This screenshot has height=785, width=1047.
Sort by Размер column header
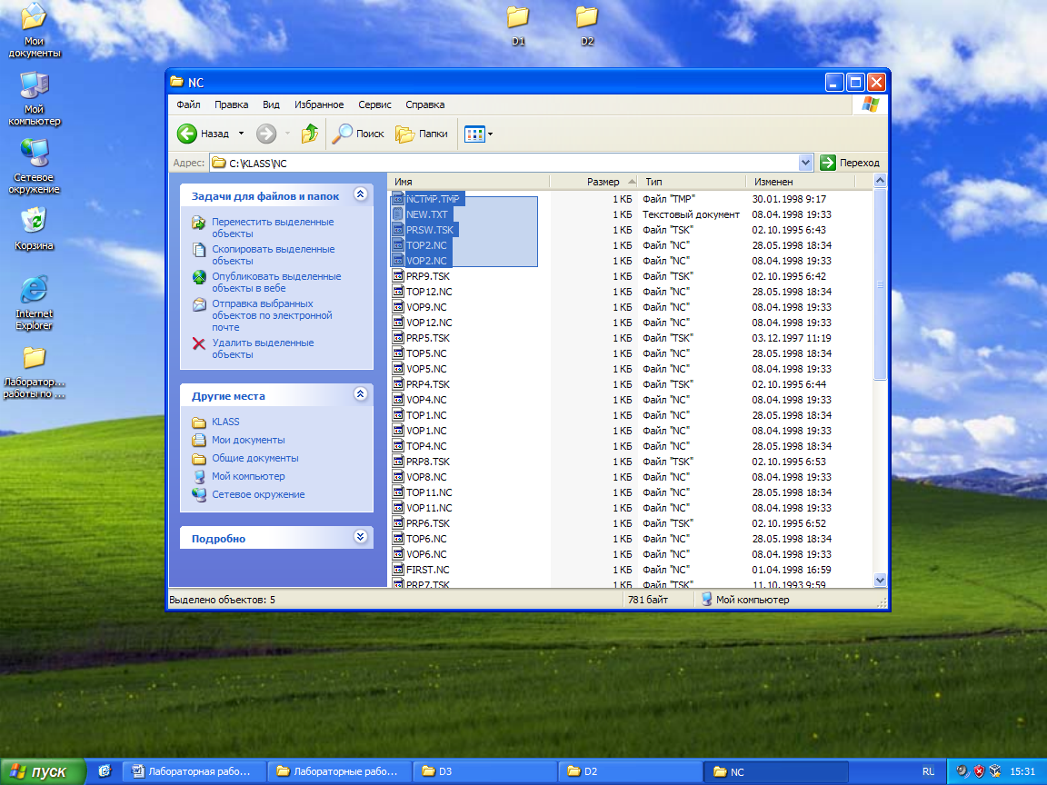pos(593,182)
